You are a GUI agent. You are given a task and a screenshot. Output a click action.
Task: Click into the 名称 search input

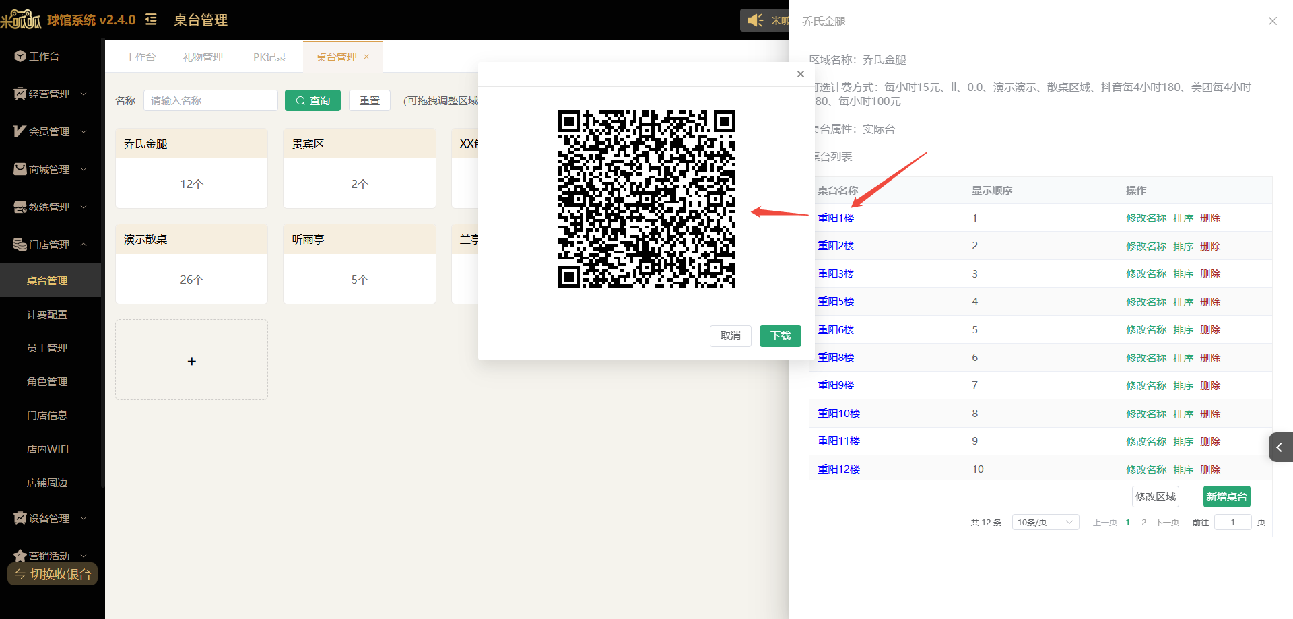click(x=211, y=100)
